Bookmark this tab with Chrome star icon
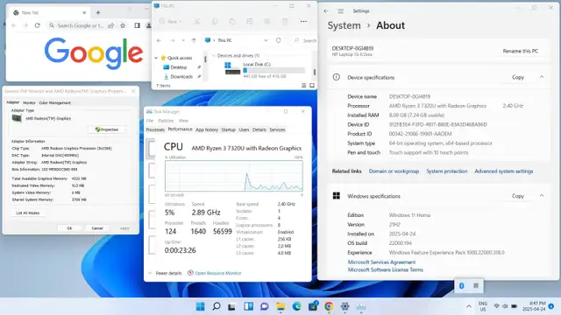The width and height of the screenshot is (561, 315). [123, 25]
